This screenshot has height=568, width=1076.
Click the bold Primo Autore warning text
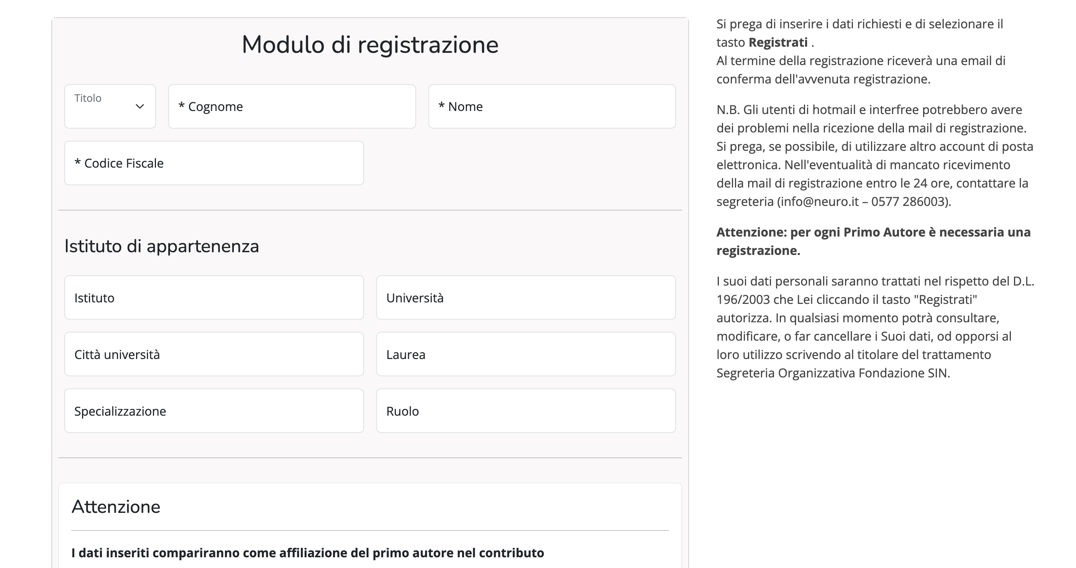point(873,241)
